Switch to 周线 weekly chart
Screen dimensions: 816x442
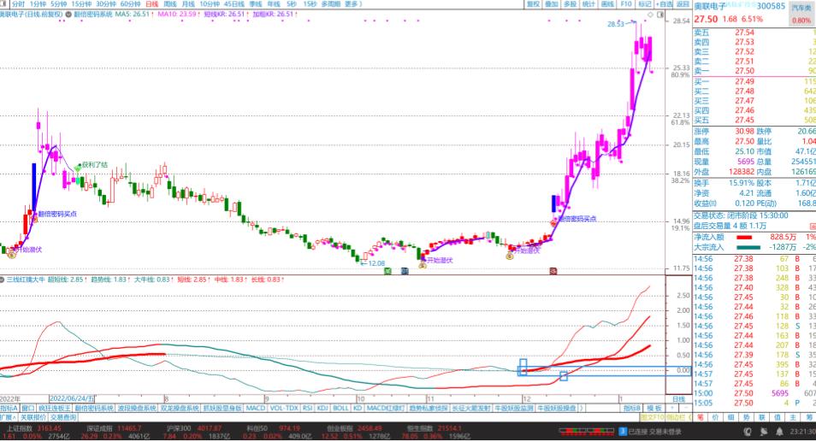[170, 4]
